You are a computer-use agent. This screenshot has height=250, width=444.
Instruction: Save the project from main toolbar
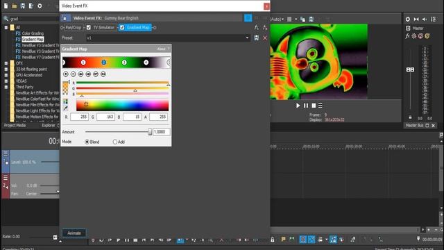(23, 6)
